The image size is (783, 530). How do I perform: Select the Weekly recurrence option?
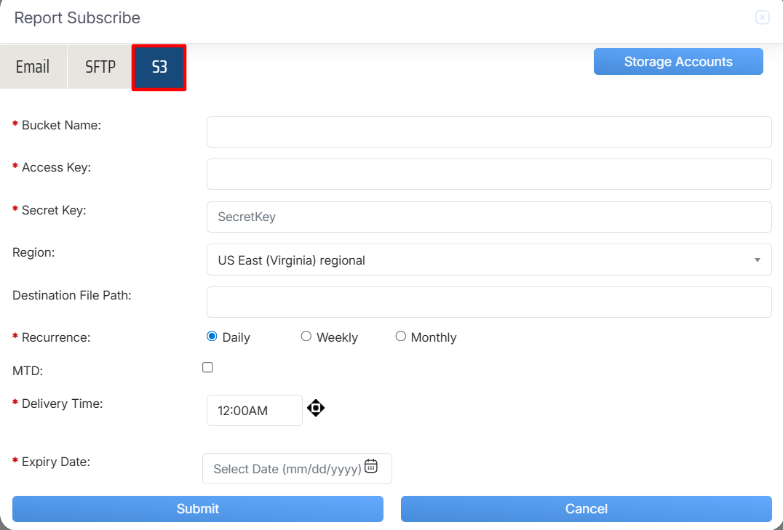coord(306,337)
